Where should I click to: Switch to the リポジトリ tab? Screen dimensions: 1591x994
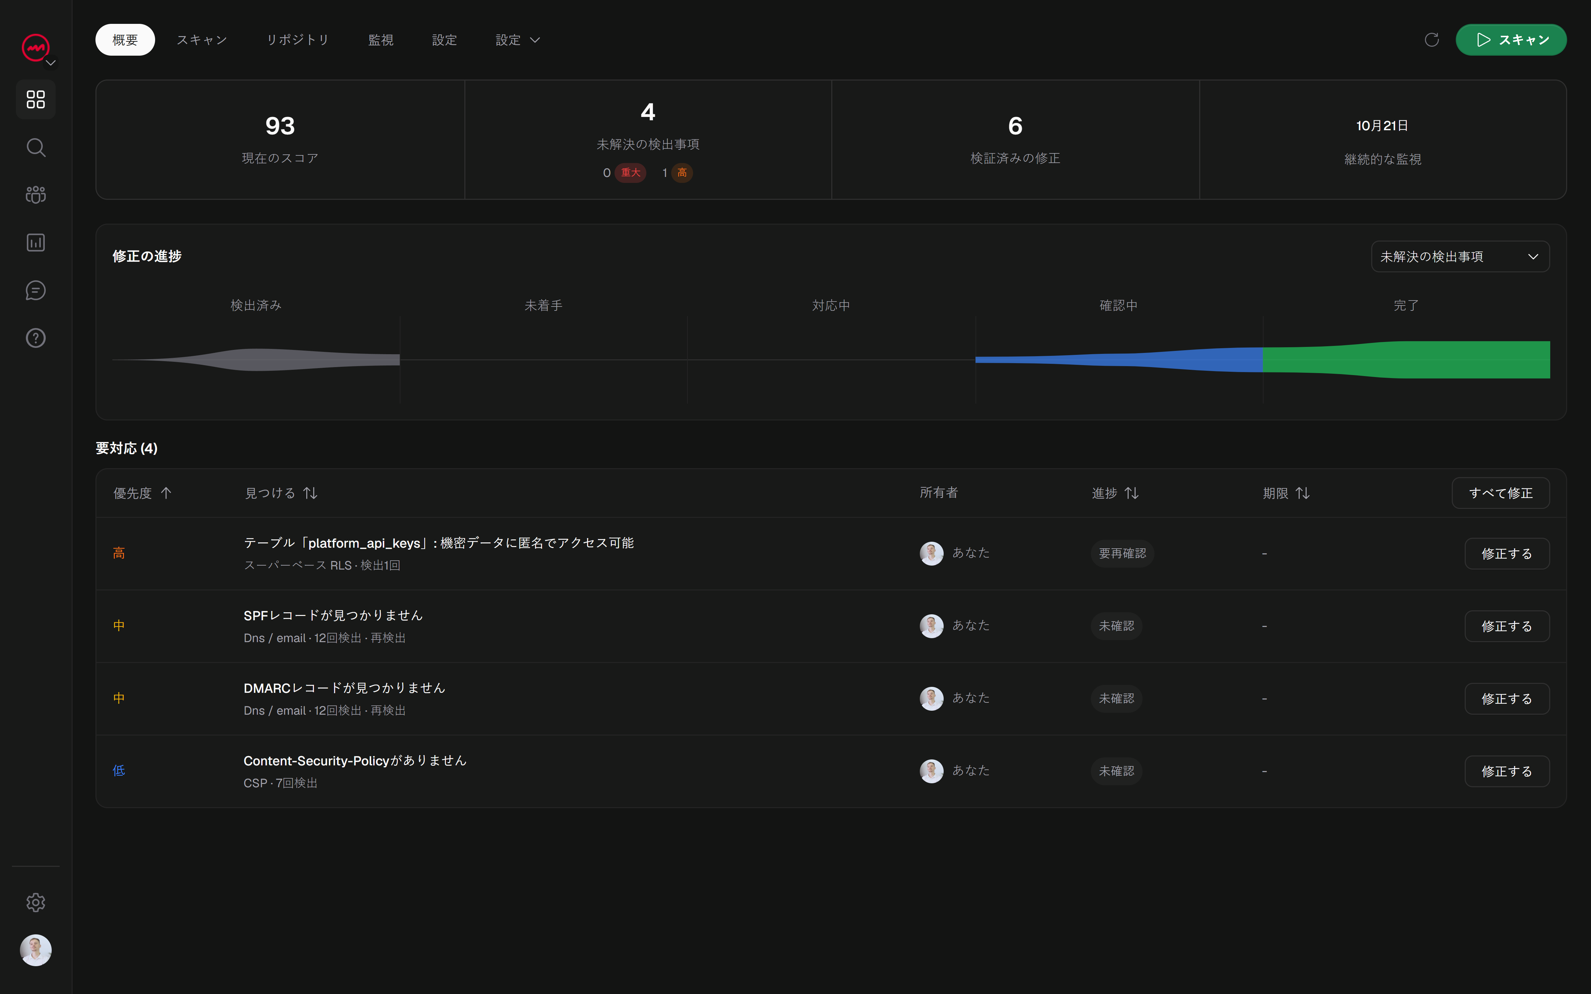pos(297,40)
